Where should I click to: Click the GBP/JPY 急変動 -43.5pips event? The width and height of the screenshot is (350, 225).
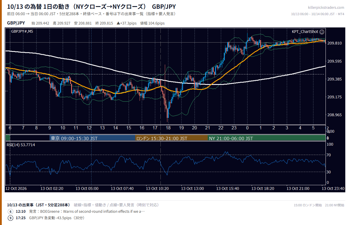coord(57,218)
